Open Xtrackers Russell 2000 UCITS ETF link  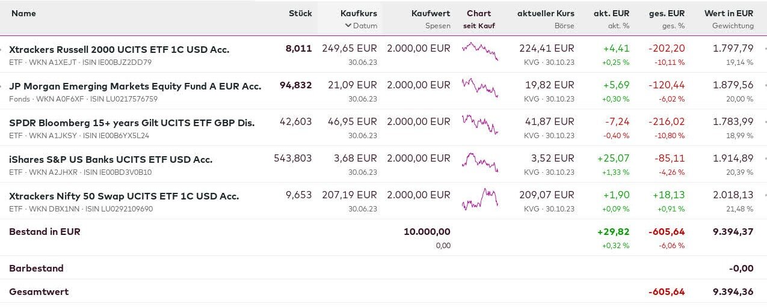coord(119,49)
